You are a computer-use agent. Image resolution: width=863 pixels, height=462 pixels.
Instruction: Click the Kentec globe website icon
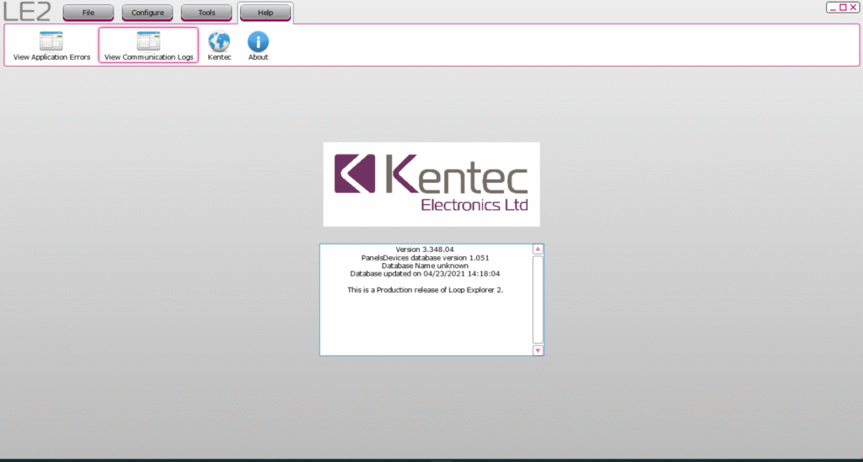(x=219, y=46)
